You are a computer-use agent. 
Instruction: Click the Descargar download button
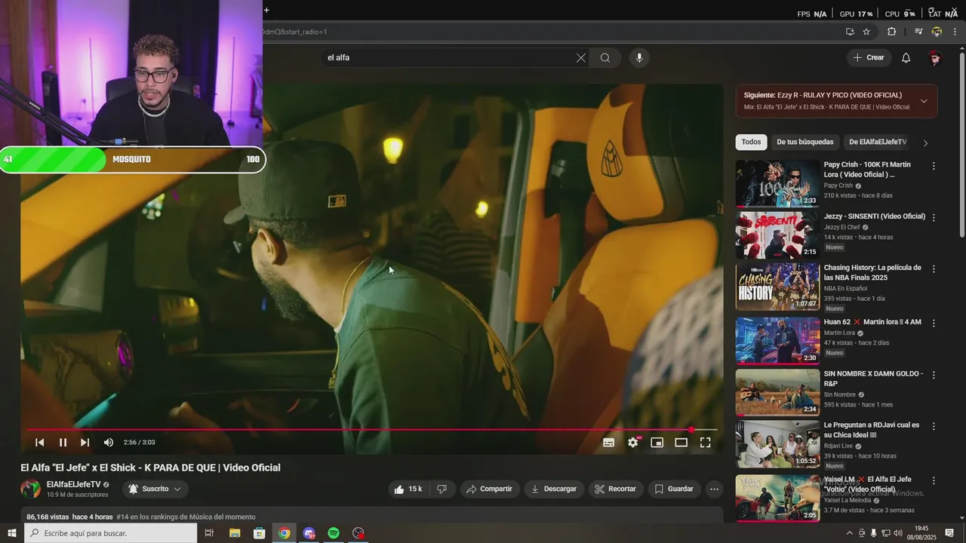554,489
